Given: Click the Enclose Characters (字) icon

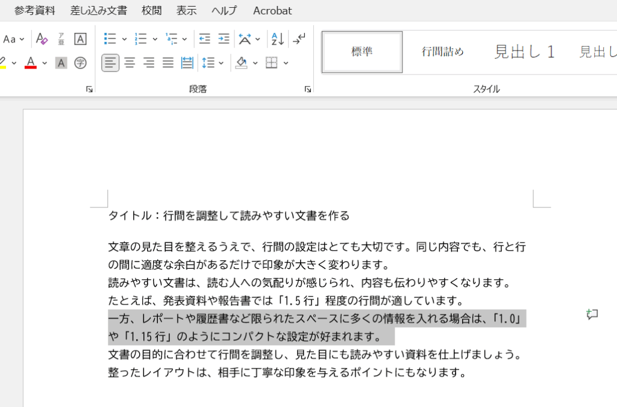Looking at the screenshot, I should click(x=80, y=63).
